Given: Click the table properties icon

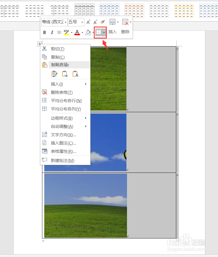Looking at the screenshot, I should (x=44, y=151).
